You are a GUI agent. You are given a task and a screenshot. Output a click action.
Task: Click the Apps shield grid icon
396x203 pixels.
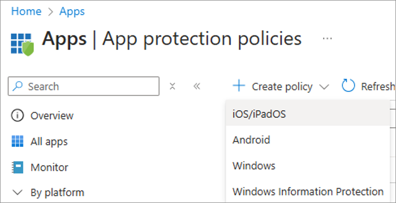pyautogui.click(x=23, y=44)
